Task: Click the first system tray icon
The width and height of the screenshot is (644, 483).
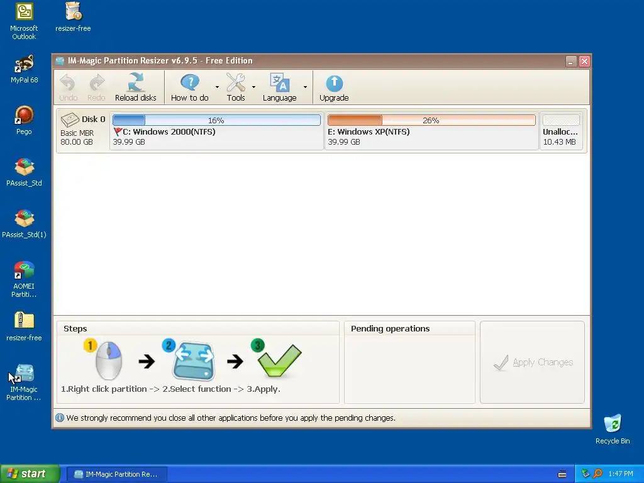Action: tap(586, 474)
